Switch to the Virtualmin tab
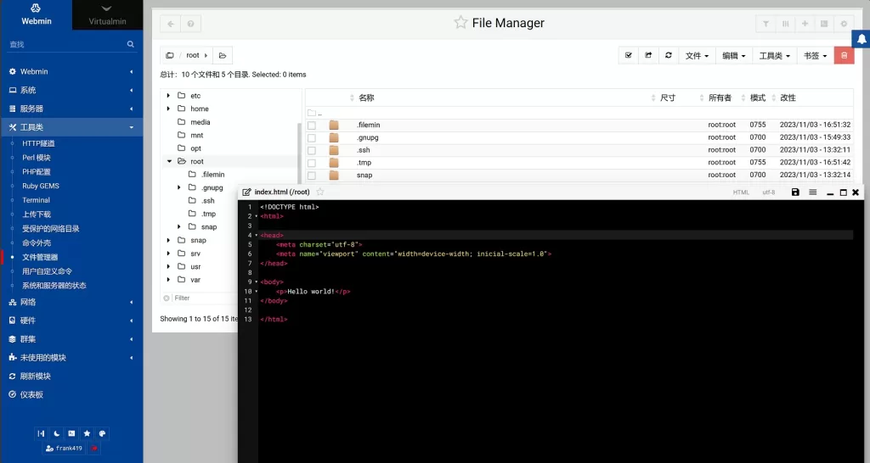870x463 pixels. click(107, 15)
